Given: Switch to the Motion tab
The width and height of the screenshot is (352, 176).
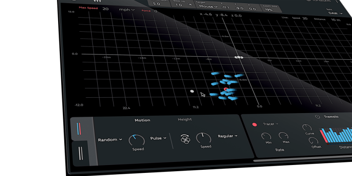Looking at the screenshot, I should click(142, 120).
